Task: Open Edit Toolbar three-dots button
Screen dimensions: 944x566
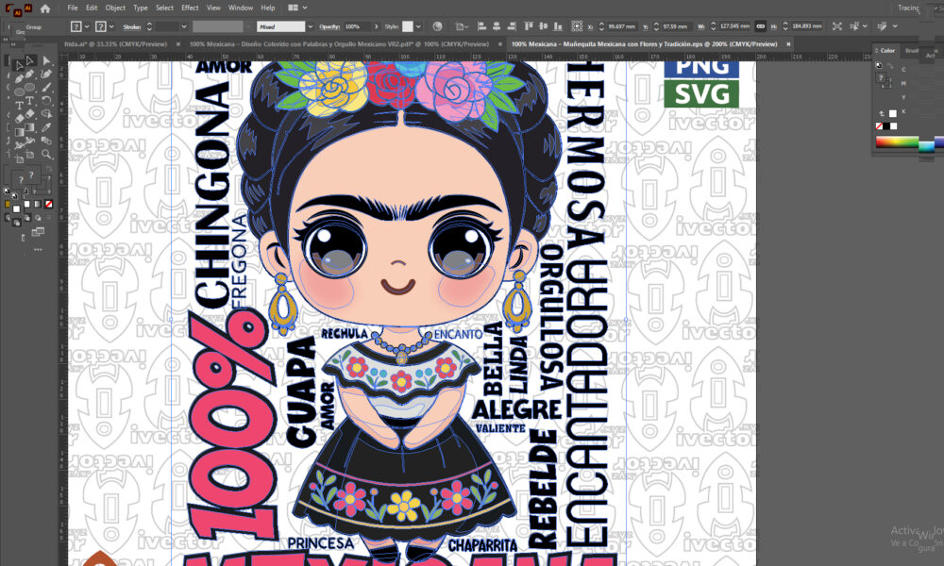Action: (x=38, y=250)
